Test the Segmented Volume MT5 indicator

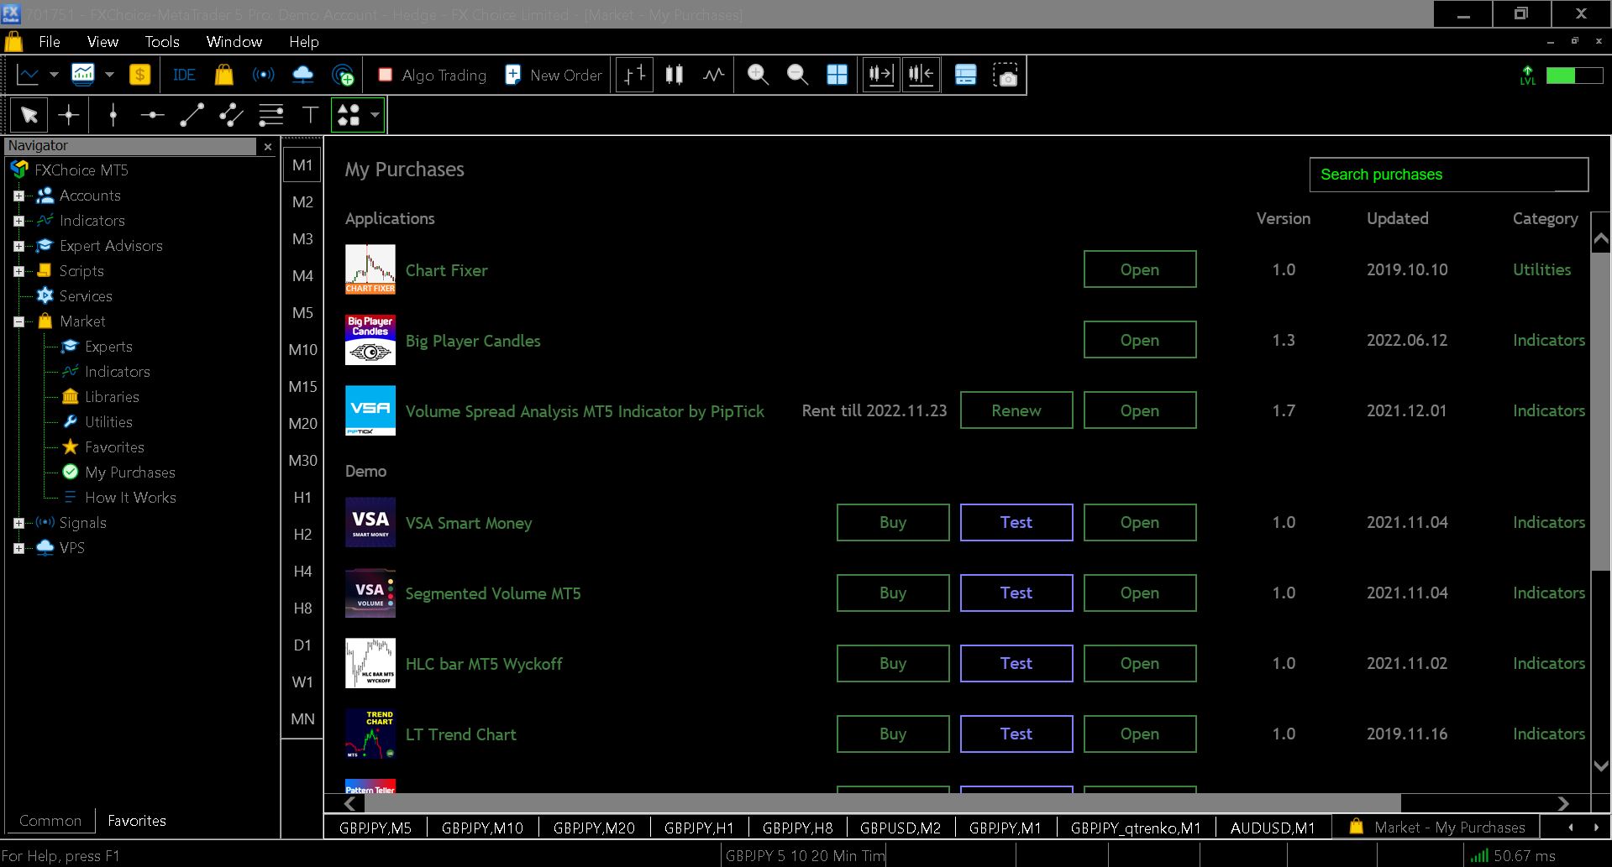1016,593
